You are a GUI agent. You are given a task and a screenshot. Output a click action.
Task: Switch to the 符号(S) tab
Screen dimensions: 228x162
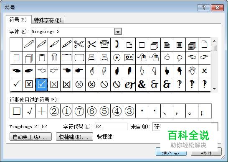[x=18, y=20]
